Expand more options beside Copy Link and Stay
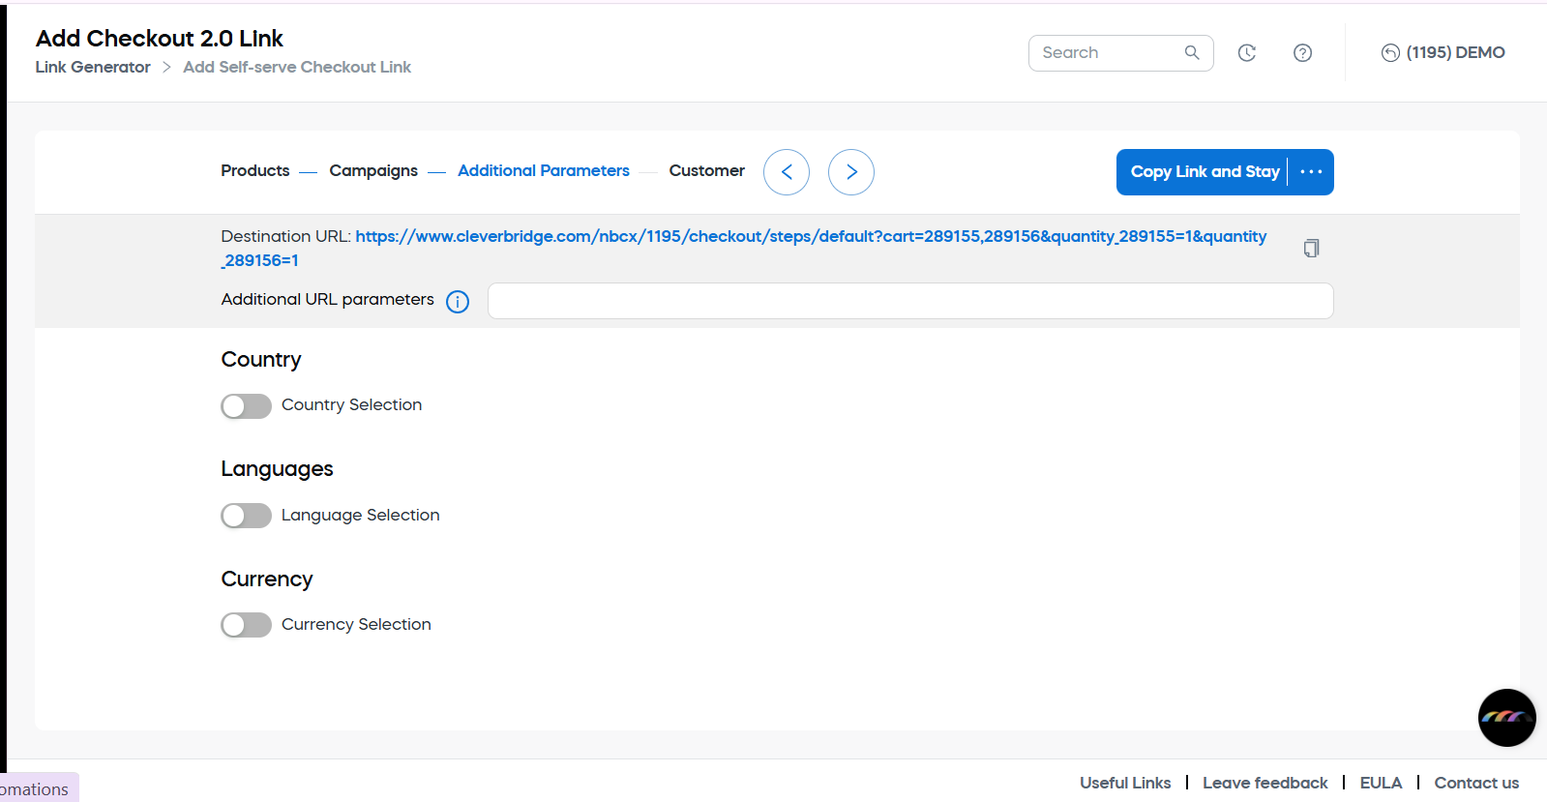Viewport: 1547px width, 802px height. [1311, 172]
